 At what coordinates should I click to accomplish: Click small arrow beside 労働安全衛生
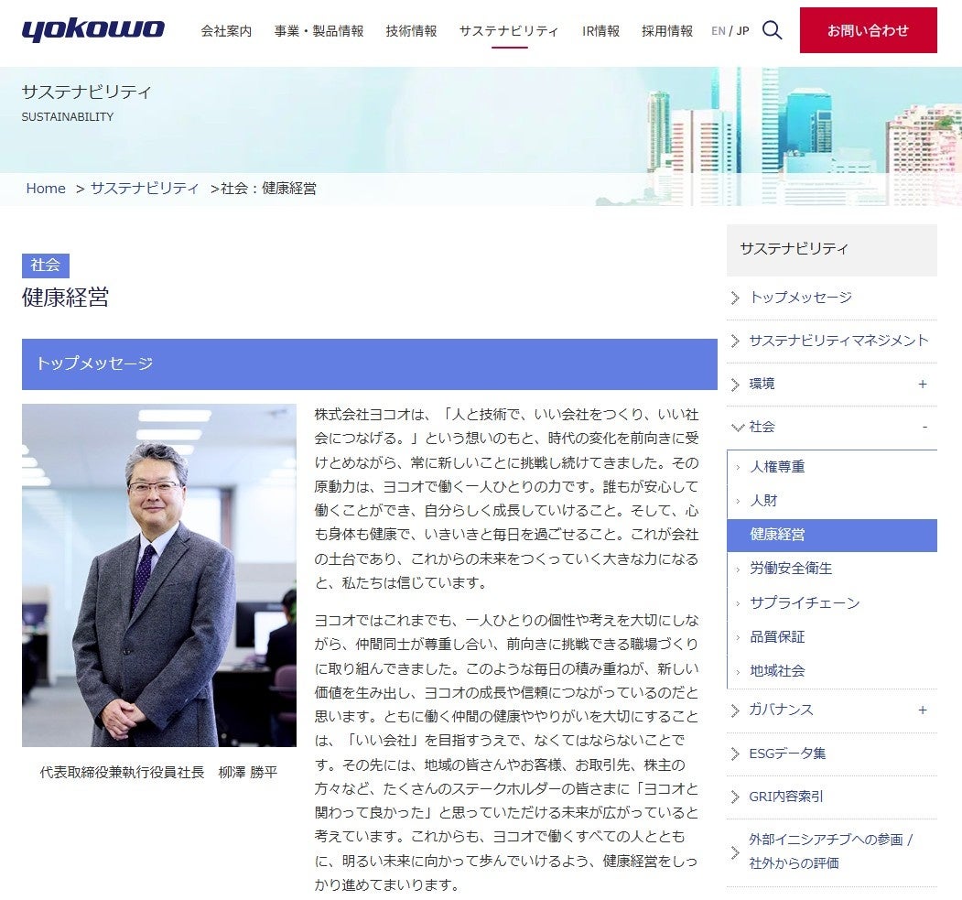click(738, 569)
